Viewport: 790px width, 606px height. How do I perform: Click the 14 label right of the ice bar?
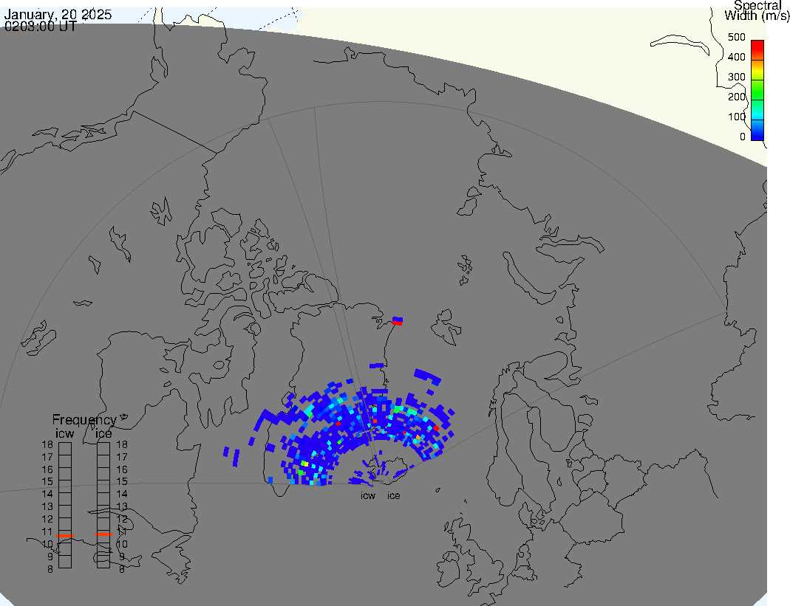click(x=122, y=495)
